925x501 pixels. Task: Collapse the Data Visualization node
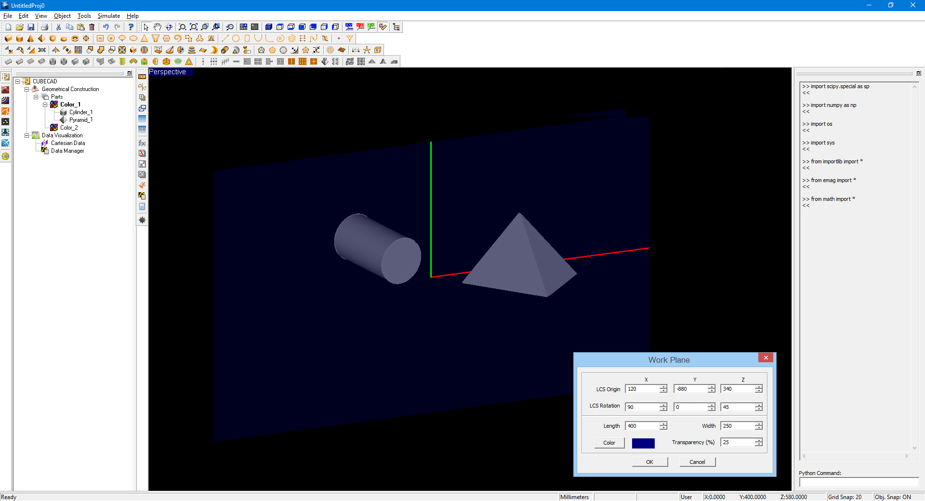pyautogui.click(x=27, y=135)
